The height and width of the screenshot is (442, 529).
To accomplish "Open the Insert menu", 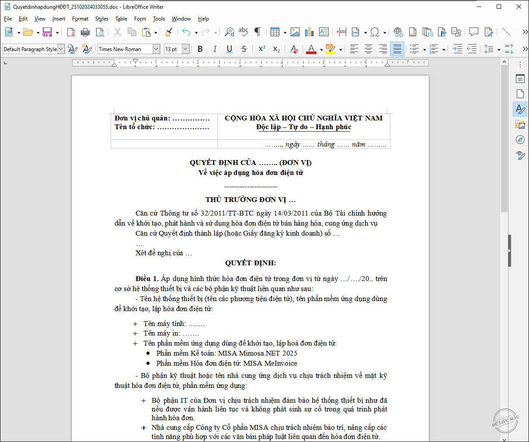I will point(59,19).
